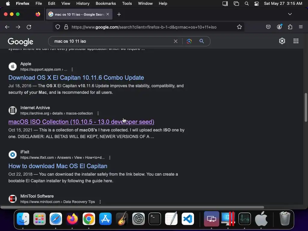The width and height of the screenshot is (308, 231).
Task: Open Visual Studio Code from the Dock
Action: coord(188,219)
